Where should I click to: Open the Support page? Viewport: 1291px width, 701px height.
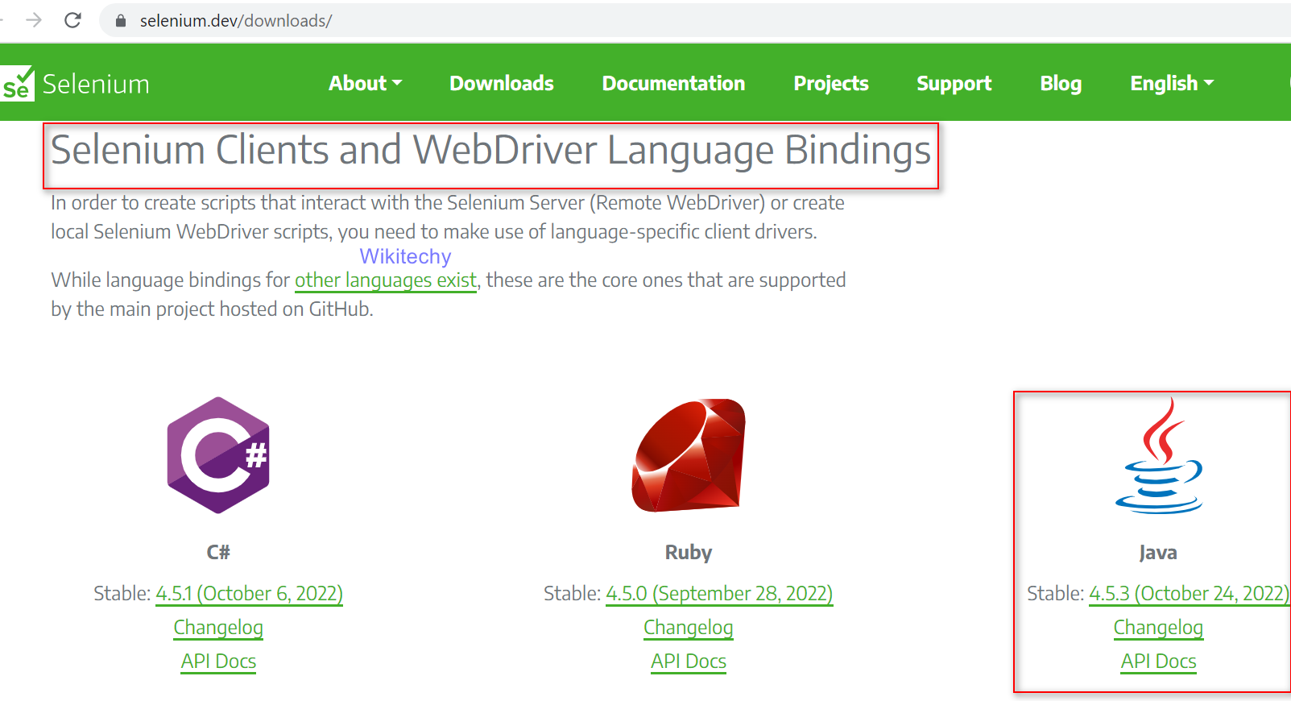click(954, 83)
